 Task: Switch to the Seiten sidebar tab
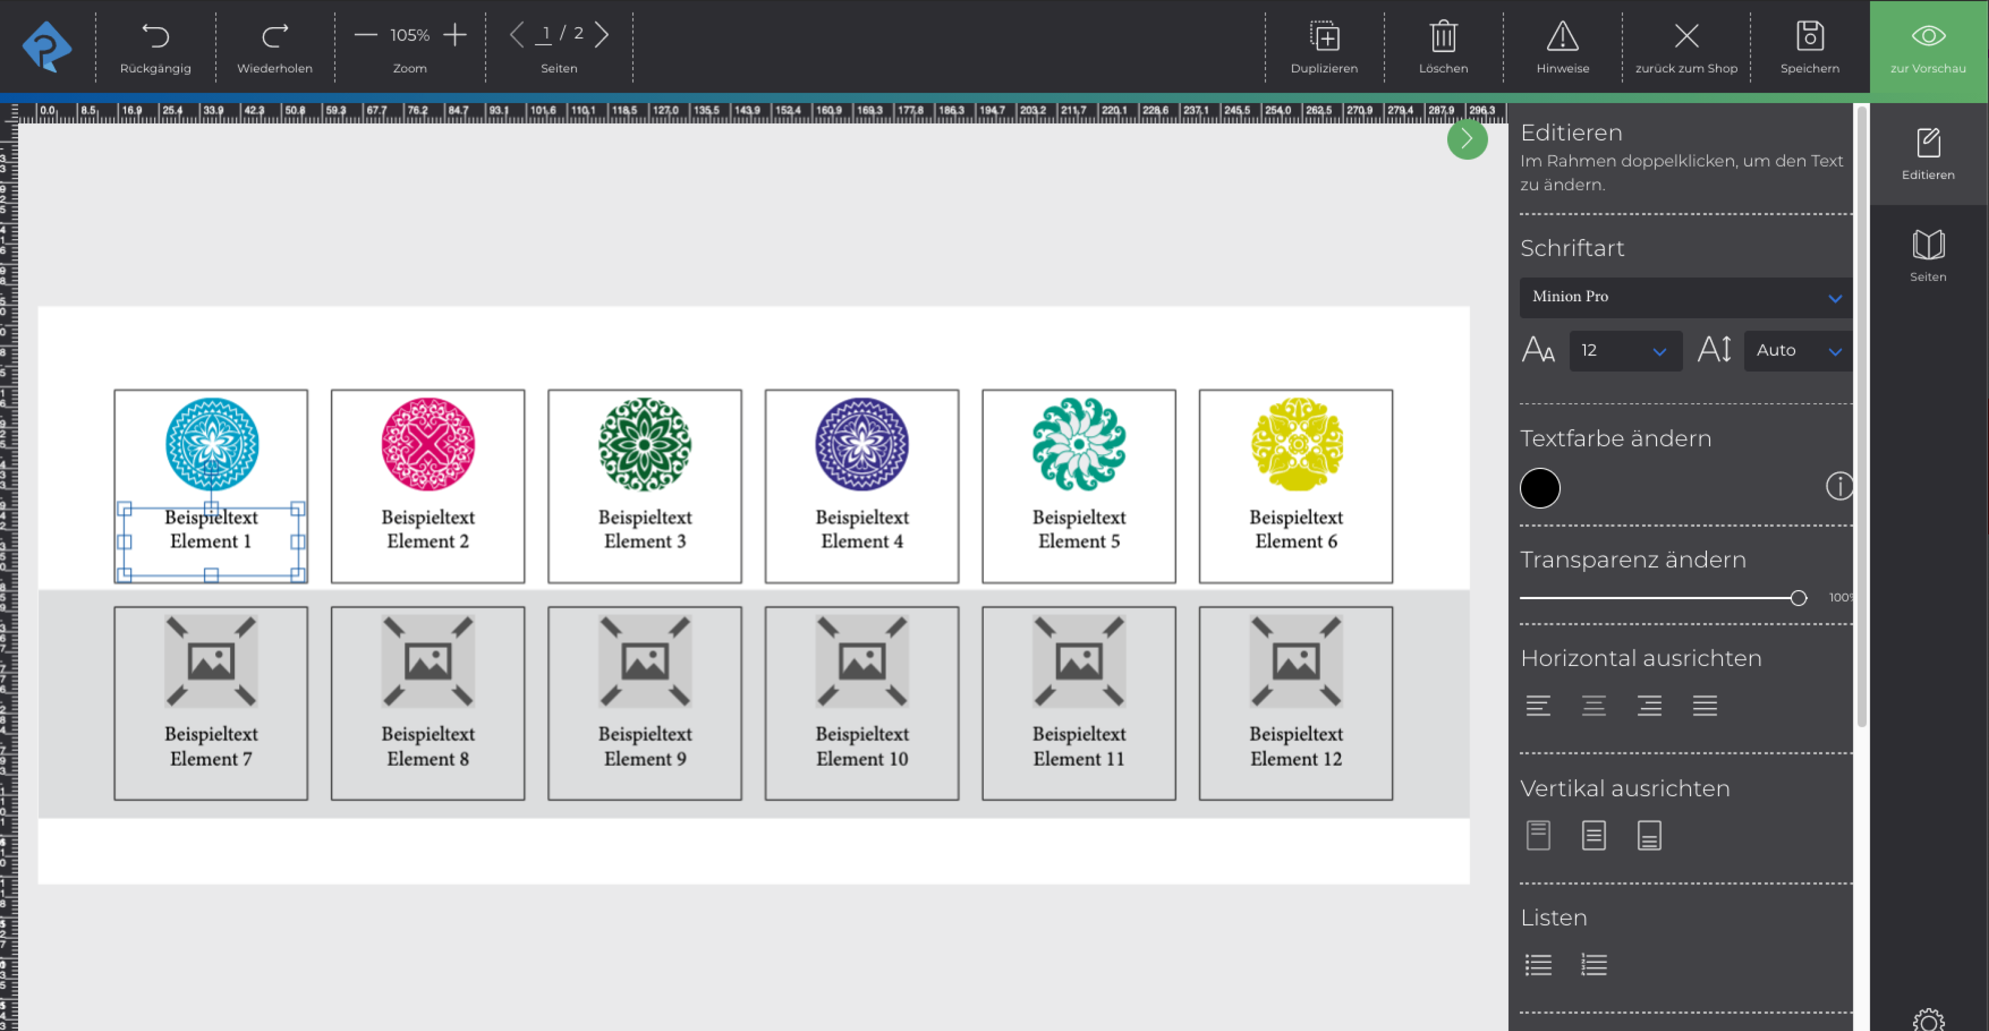coord(1928,255)
